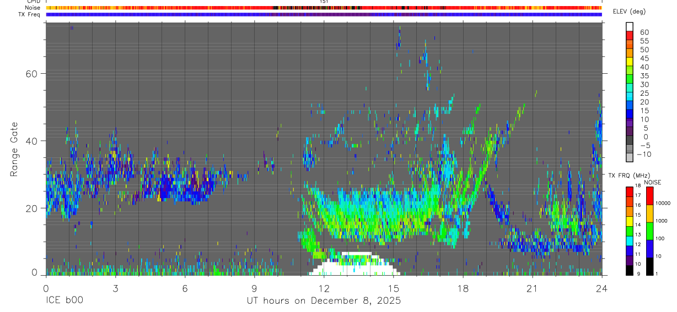
Task: Click the green 100 noise level swatch
Action: click(x=649, y=231)
